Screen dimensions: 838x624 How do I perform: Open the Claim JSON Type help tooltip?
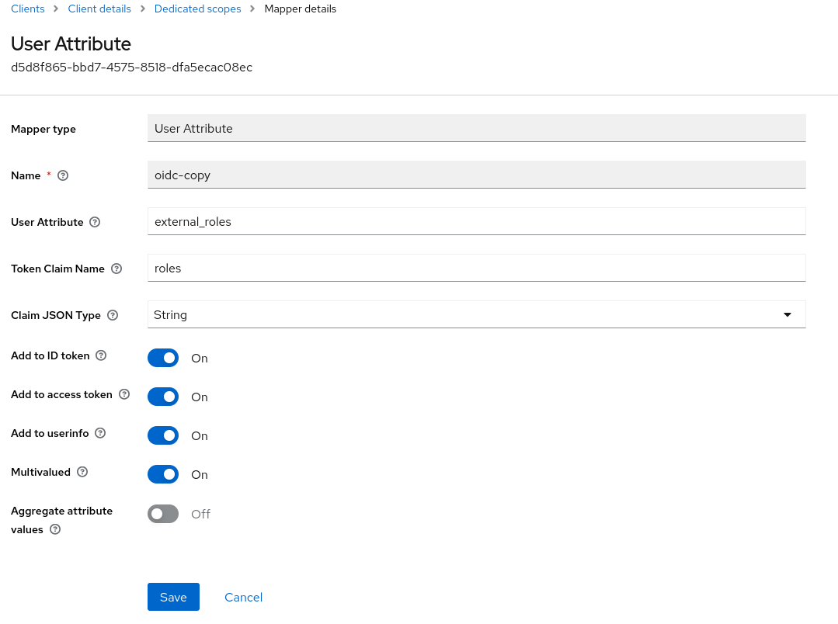(x=112, y=315)
